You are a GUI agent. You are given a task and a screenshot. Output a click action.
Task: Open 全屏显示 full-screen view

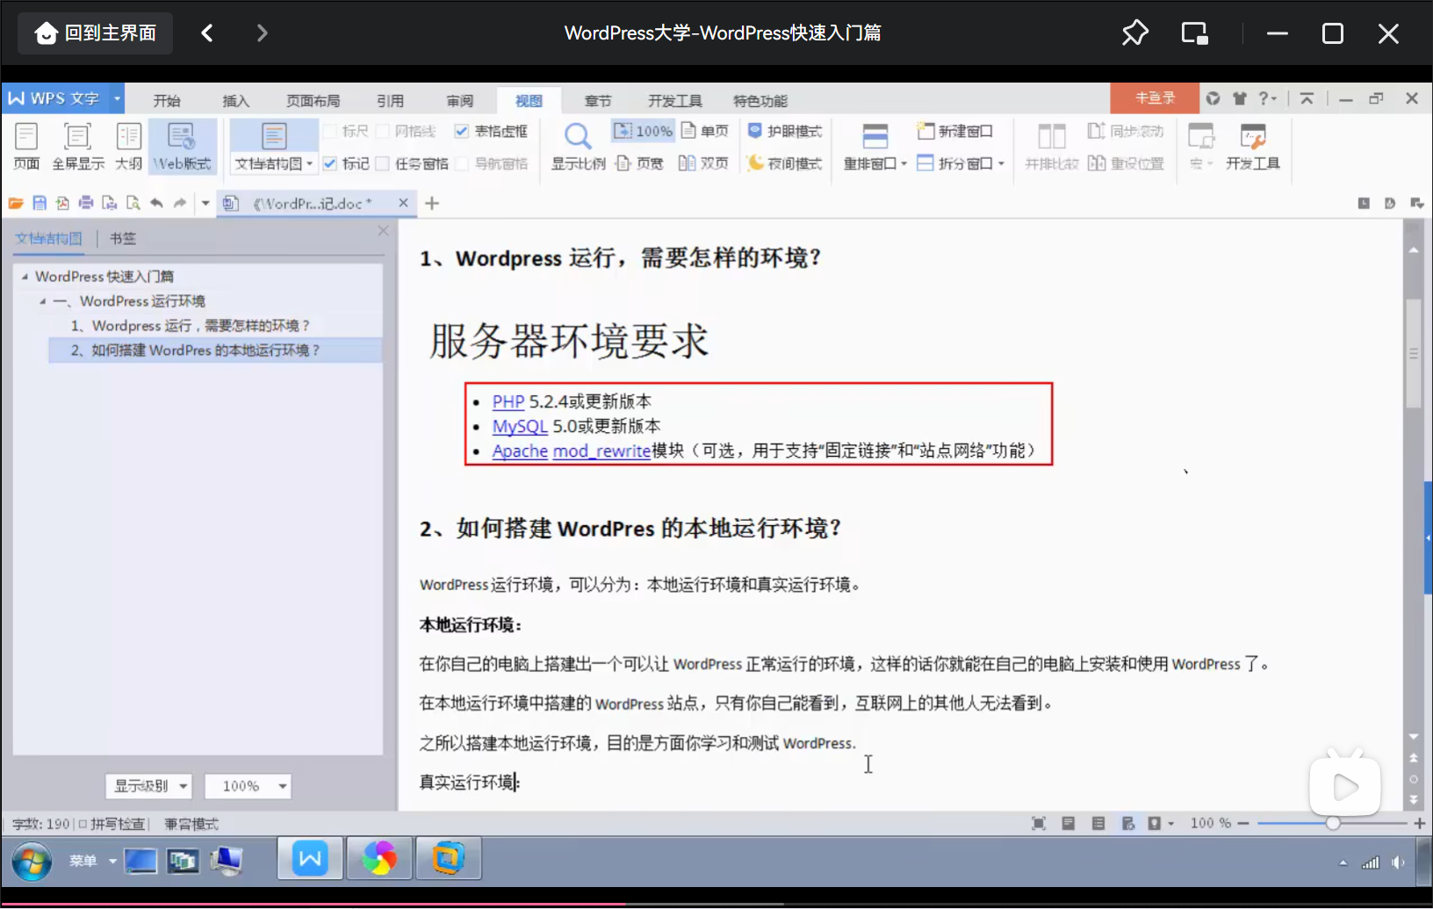(78, 146)
